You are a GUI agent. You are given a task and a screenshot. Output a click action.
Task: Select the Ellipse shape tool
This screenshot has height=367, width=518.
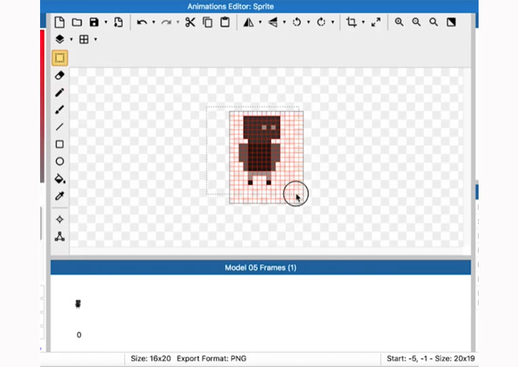coord(60,161)
